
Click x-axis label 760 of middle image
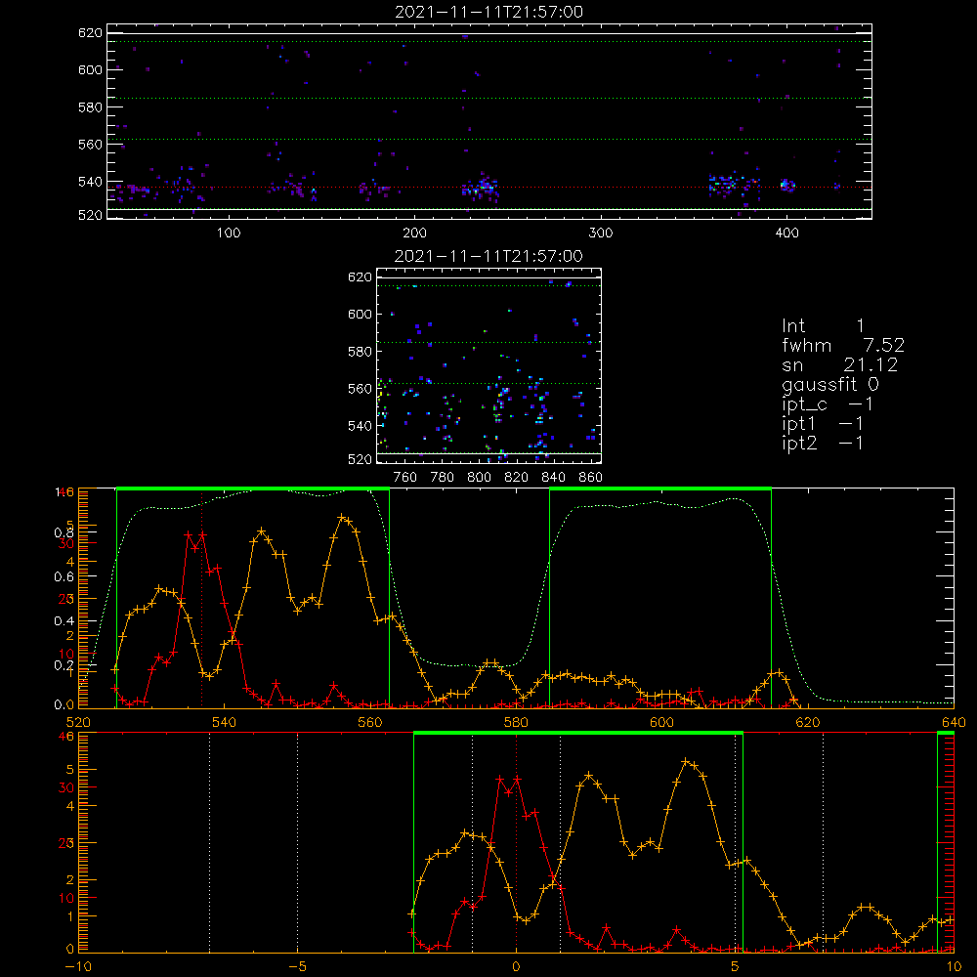pyautogui.click(x=405, y=478)
